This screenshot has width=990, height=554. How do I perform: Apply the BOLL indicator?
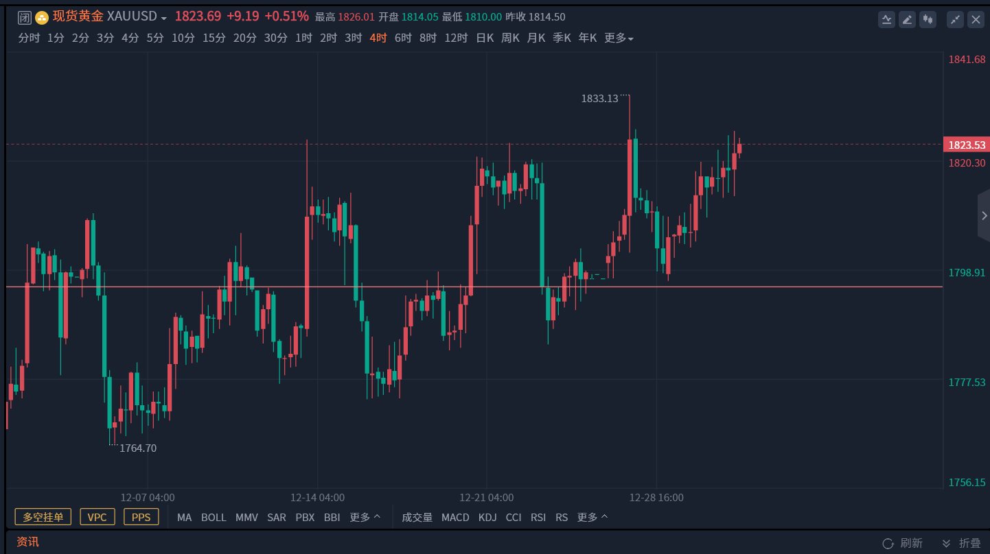[214, 517]
